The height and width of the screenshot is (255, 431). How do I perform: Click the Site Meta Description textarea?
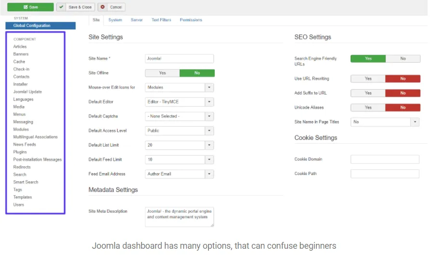point(179,217)
